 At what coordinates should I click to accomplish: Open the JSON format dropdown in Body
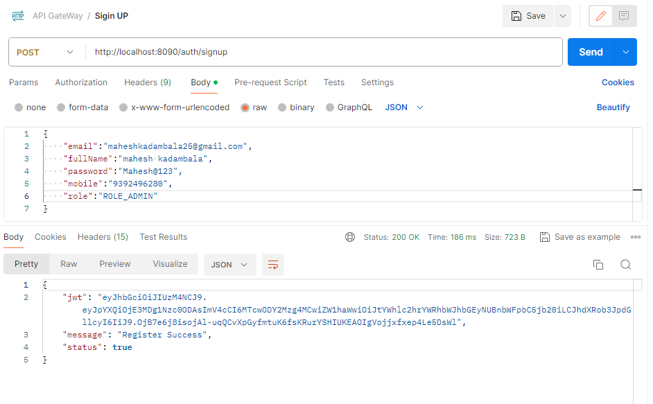[402, 107]
